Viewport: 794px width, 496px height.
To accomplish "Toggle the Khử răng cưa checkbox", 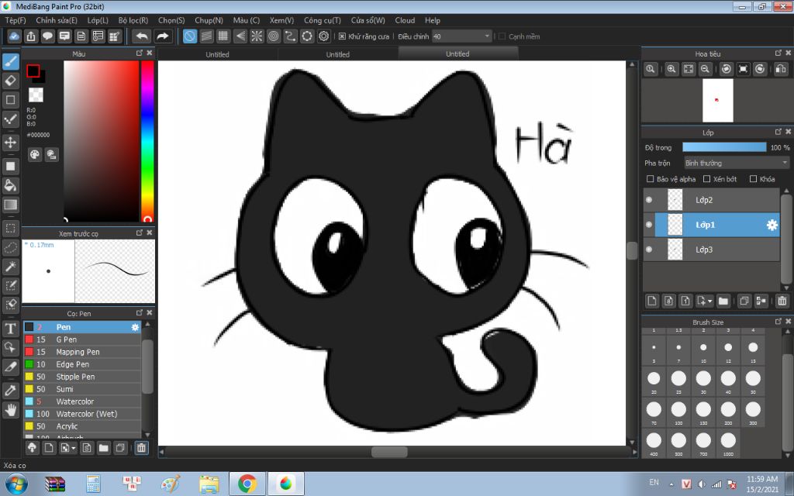I will [x=342, y=36].
